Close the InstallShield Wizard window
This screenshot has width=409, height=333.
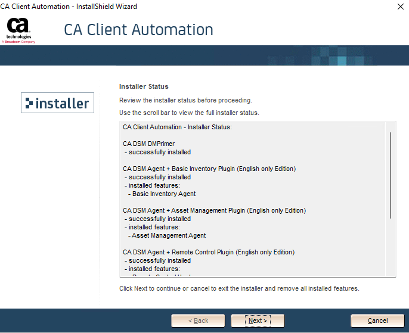399,7
